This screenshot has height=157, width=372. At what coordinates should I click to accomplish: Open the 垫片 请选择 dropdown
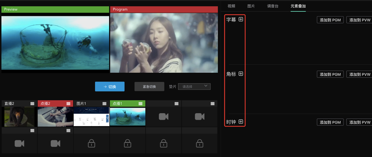194,87
